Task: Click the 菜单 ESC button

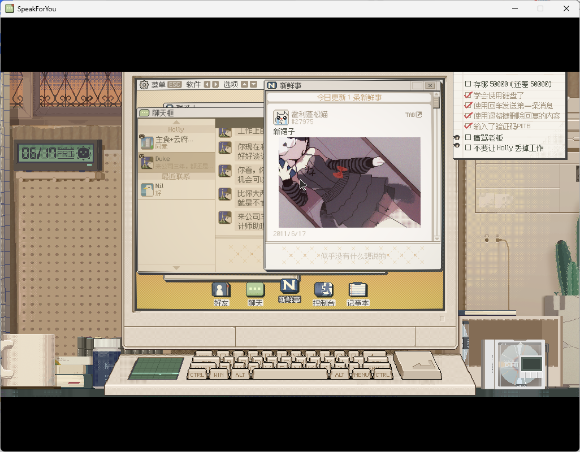Action: tap(175, 85)
